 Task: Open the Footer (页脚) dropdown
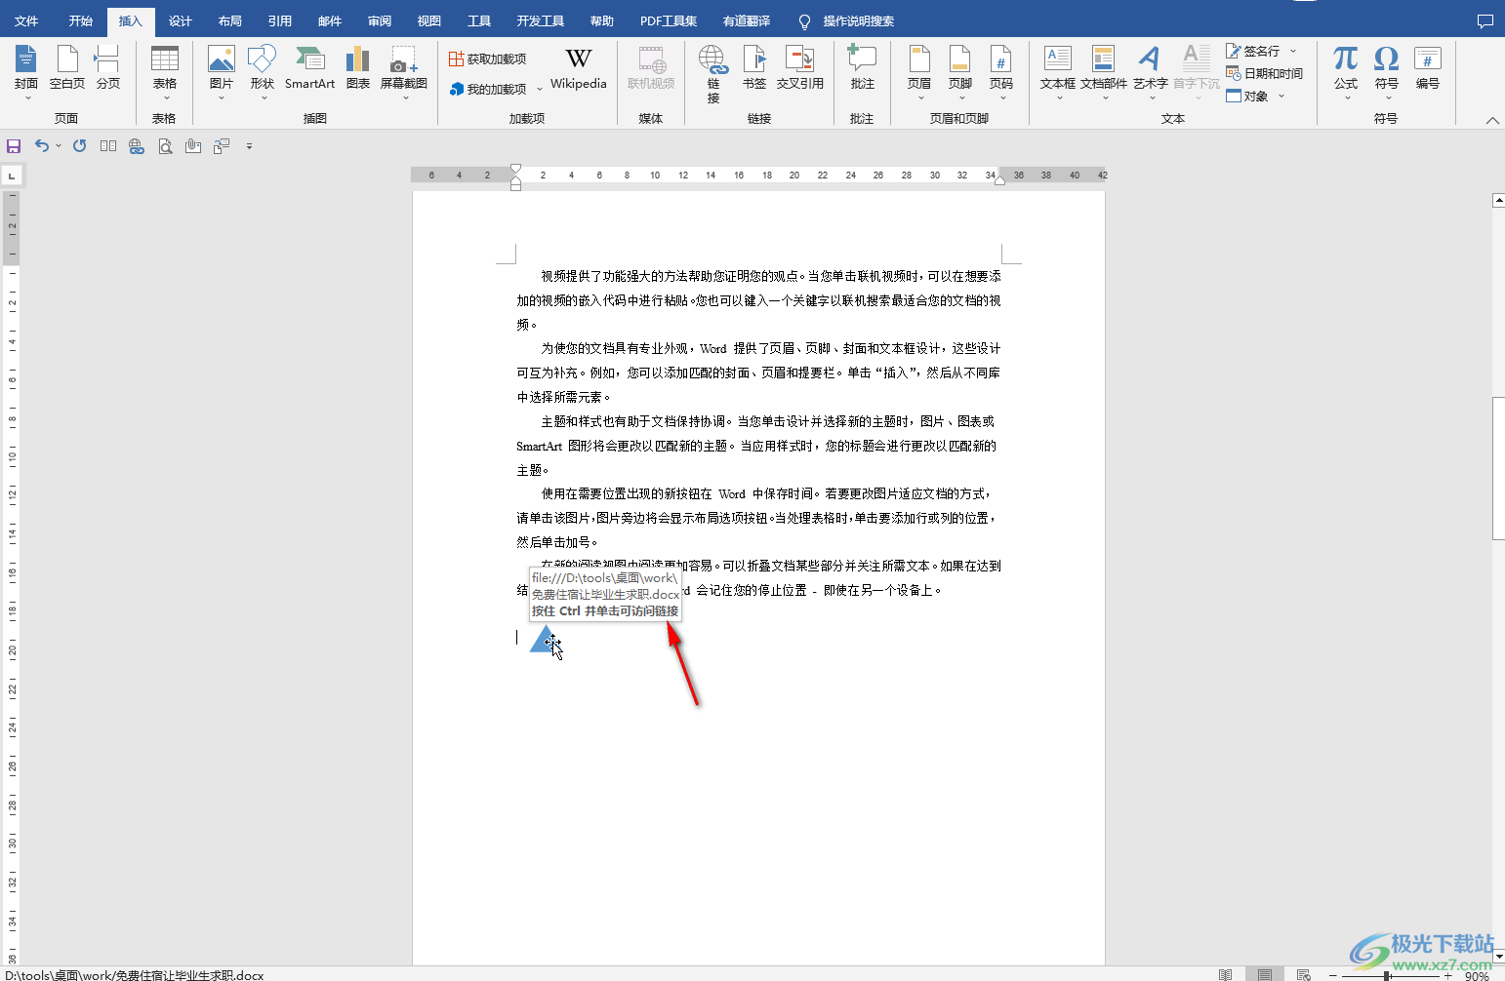(x=960, y=70)
